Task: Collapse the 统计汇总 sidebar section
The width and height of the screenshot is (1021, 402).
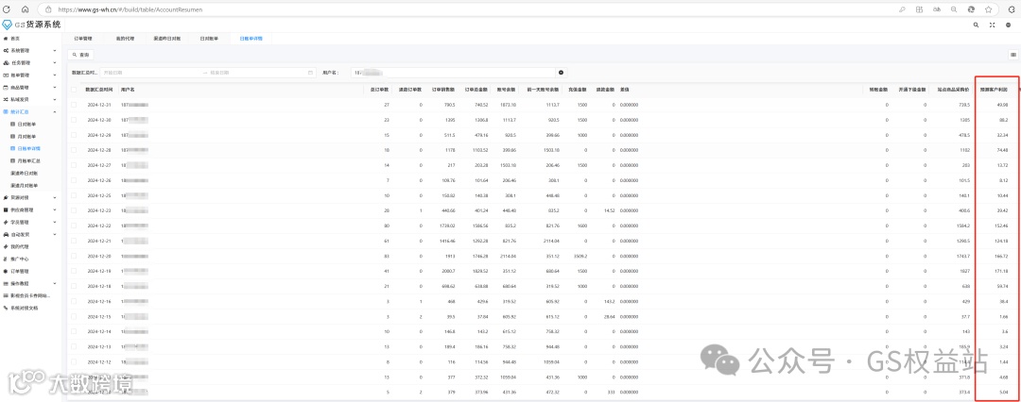Action: [x=31, y=112]
